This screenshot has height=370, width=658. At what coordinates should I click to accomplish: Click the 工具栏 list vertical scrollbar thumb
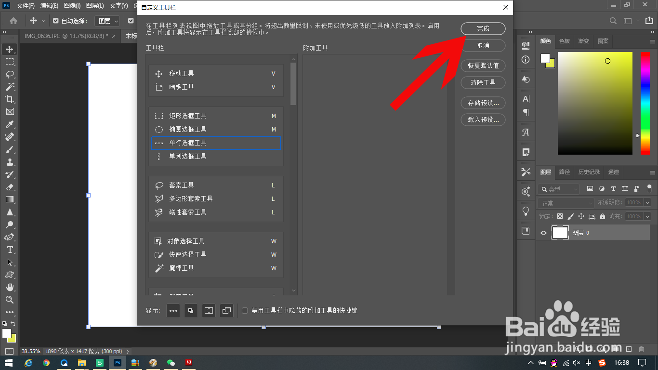tap(293, 84)
